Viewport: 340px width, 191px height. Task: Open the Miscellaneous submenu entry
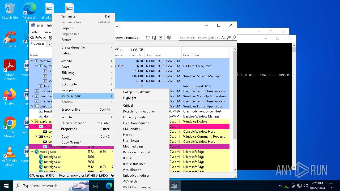click(84, 96)
